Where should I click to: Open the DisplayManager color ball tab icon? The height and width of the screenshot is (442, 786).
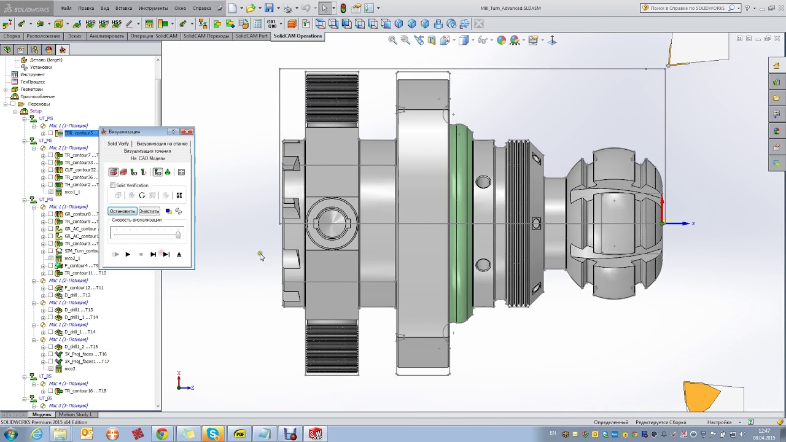point(49,50)
